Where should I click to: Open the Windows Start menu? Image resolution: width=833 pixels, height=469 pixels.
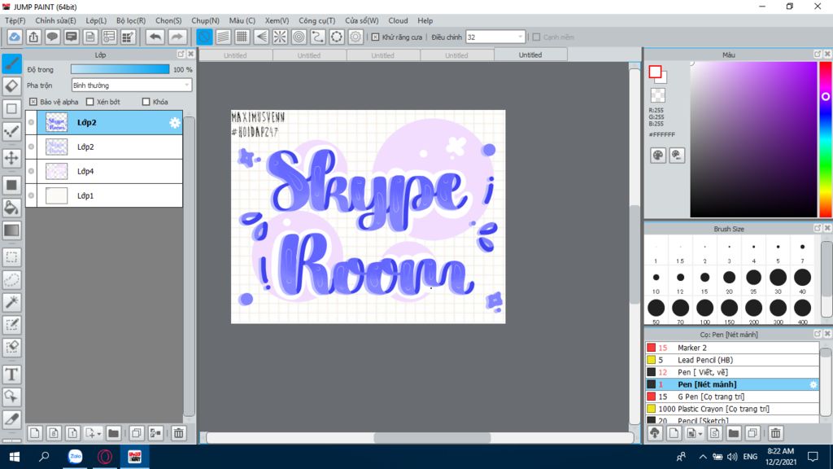coord(15,457)
